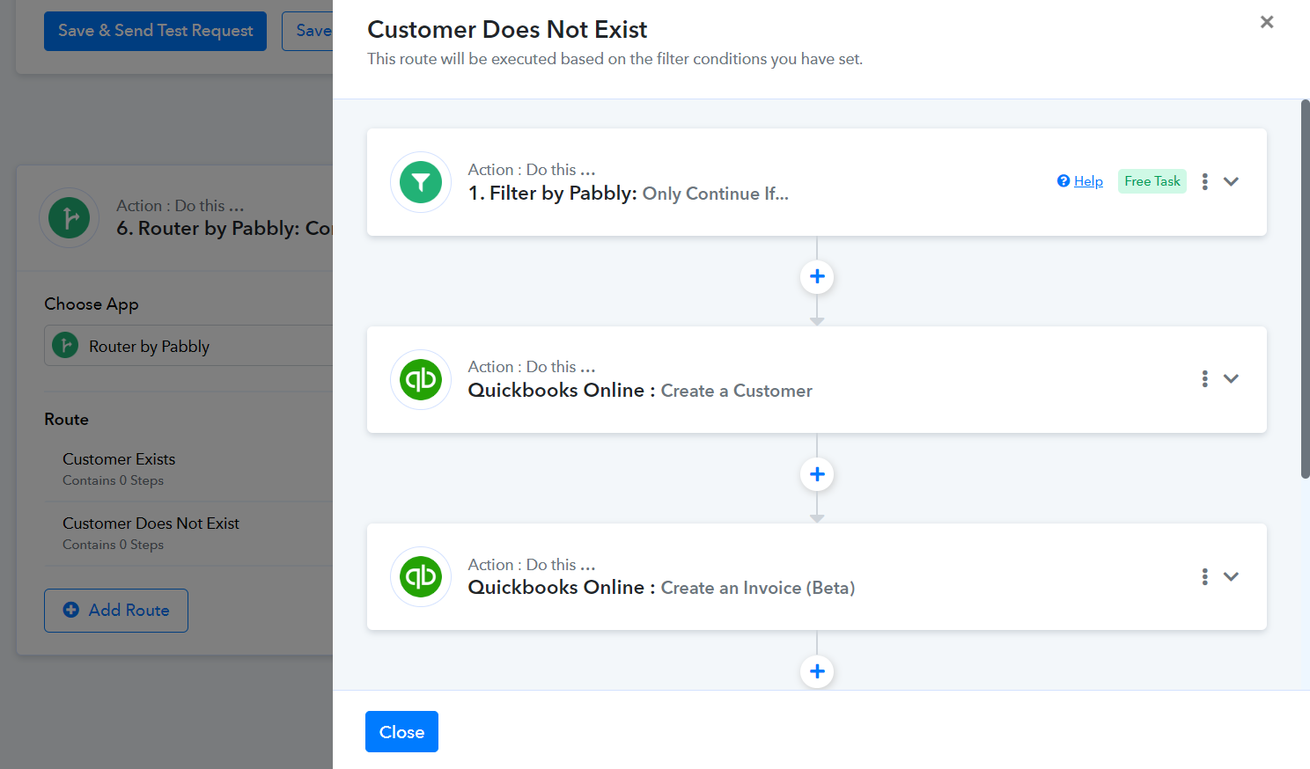Open the three-dot menu for Create an Invoice
The height and width of the screenshot is (769, 1310).
coord(1204,576)
